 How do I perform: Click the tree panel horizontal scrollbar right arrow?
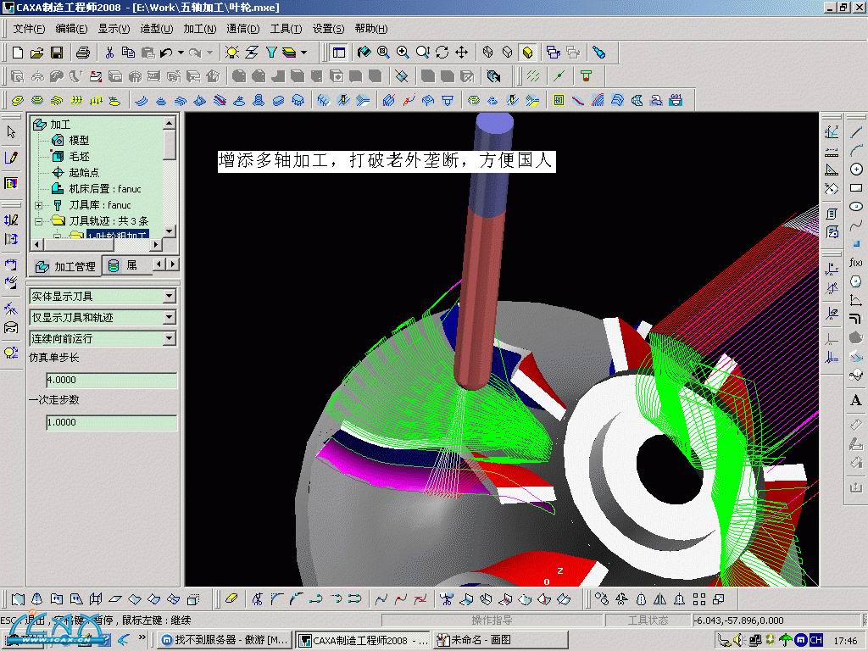[x=156, y=244]
